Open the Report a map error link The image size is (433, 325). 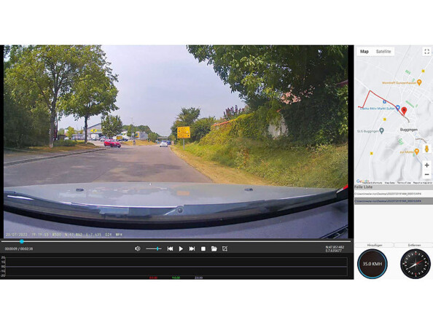coord(423,183)
